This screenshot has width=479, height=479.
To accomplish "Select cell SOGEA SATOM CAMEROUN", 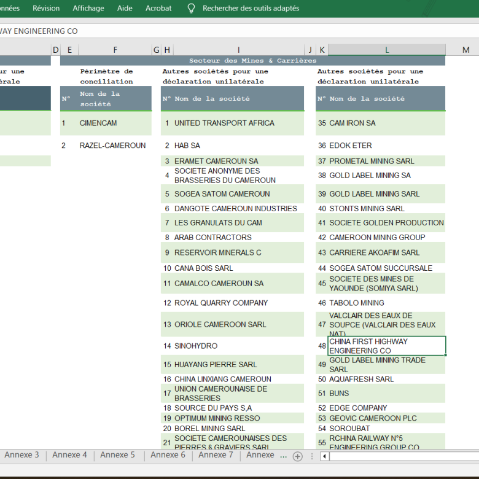I will pos(239,193).
